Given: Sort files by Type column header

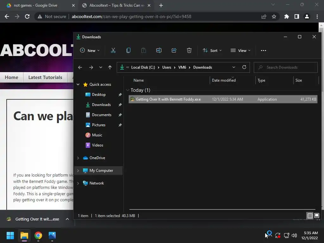Looking at the screenshot, I should [261, 80].
